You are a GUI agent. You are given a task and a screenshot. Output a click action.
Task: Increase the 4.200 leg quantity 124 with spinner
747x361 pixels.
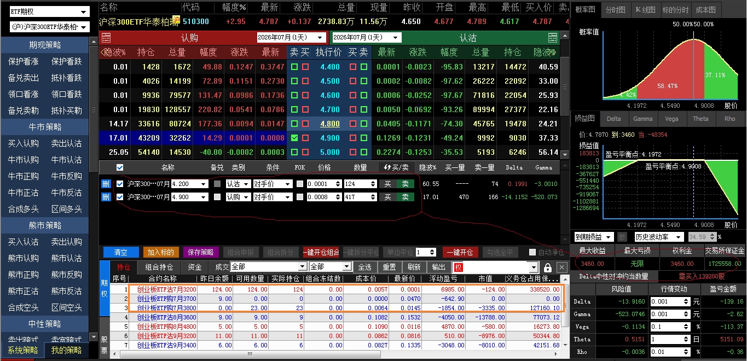click(373, 182)
